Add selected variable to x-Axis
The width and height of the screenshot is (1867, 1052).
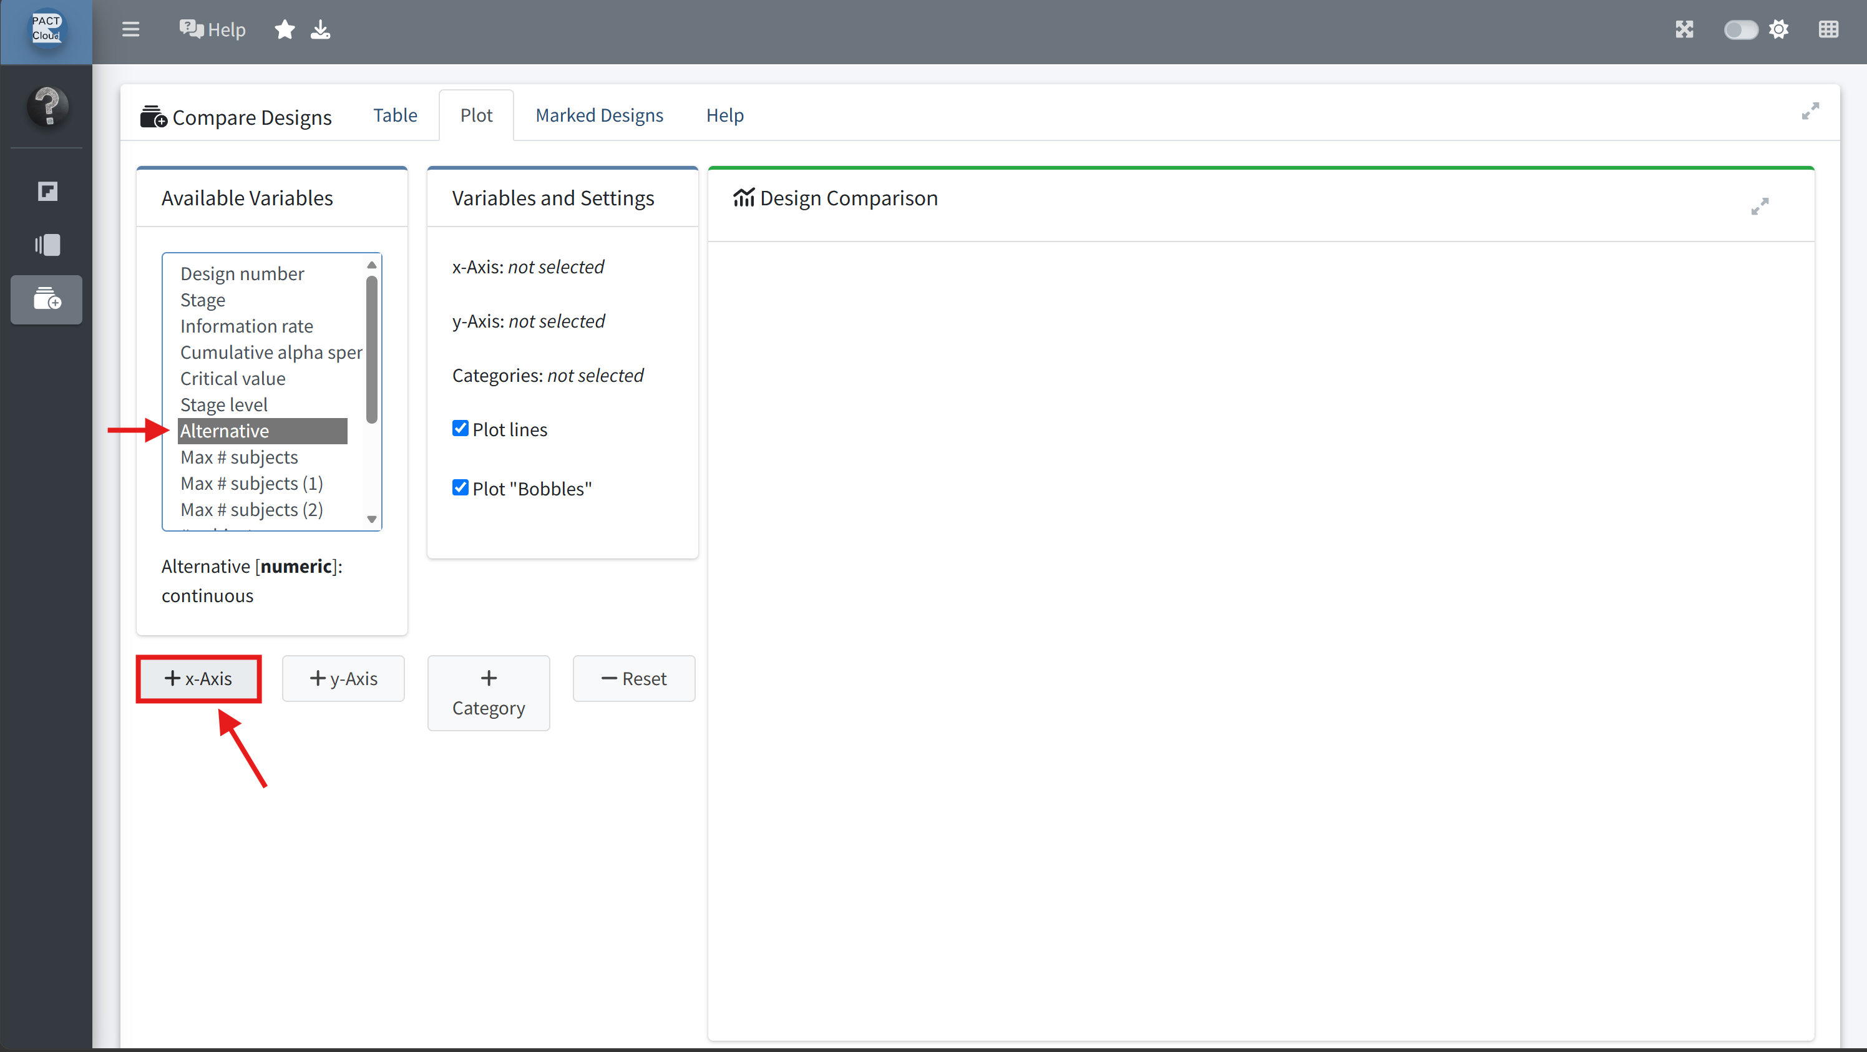[x=198, y=678]
